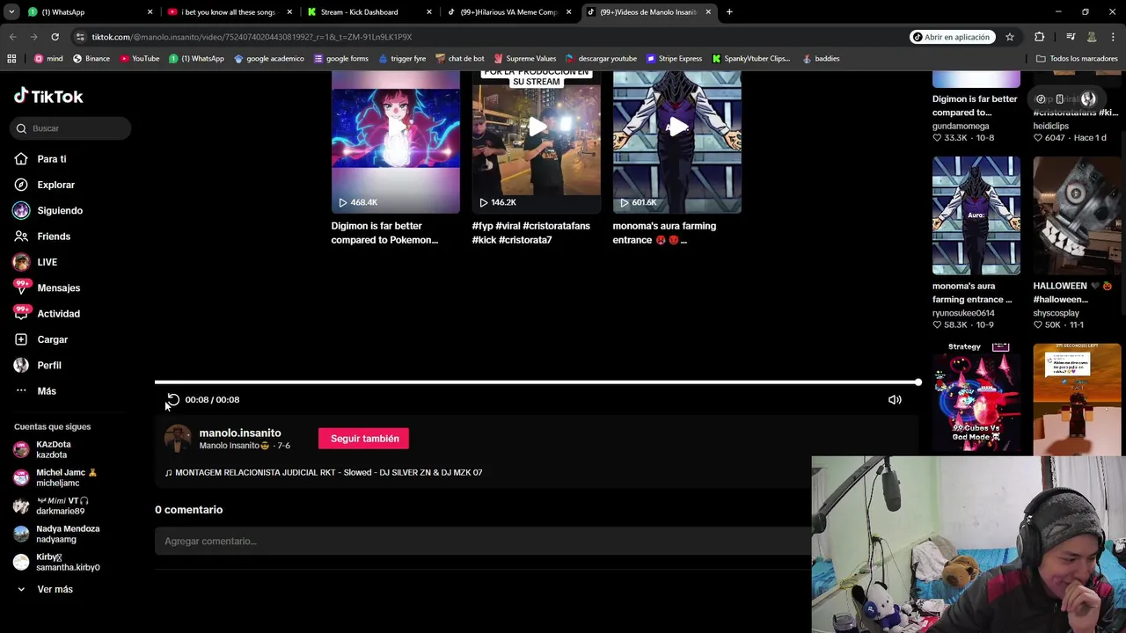The image size is (1126, 633).
Task: Open a new browser tab
Action: pos(729,12)
